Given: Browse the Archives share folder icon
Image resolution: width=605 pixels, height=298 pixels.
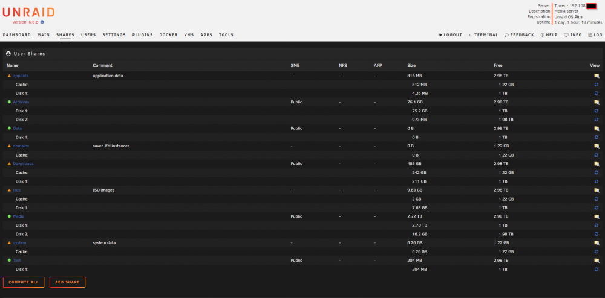Looking at the screenshot, I should point(597,102).
